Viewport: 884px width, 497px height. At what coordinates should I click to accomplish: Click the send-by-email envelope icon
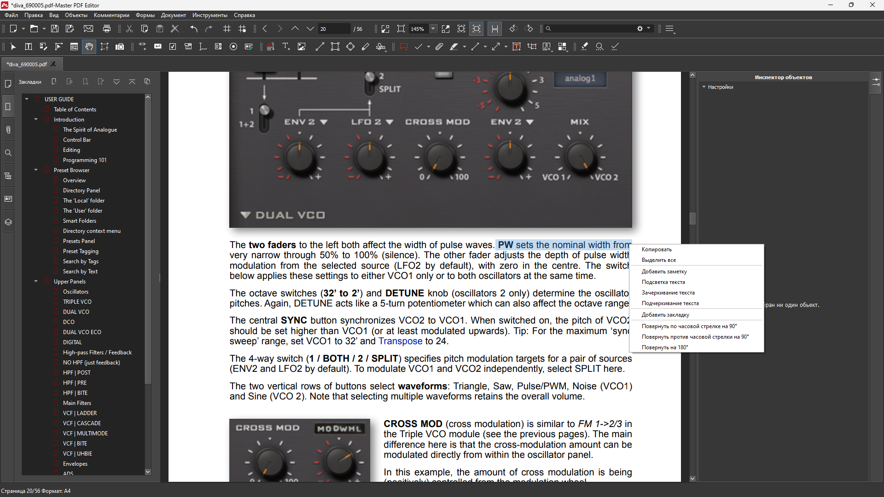click(88, 29)
